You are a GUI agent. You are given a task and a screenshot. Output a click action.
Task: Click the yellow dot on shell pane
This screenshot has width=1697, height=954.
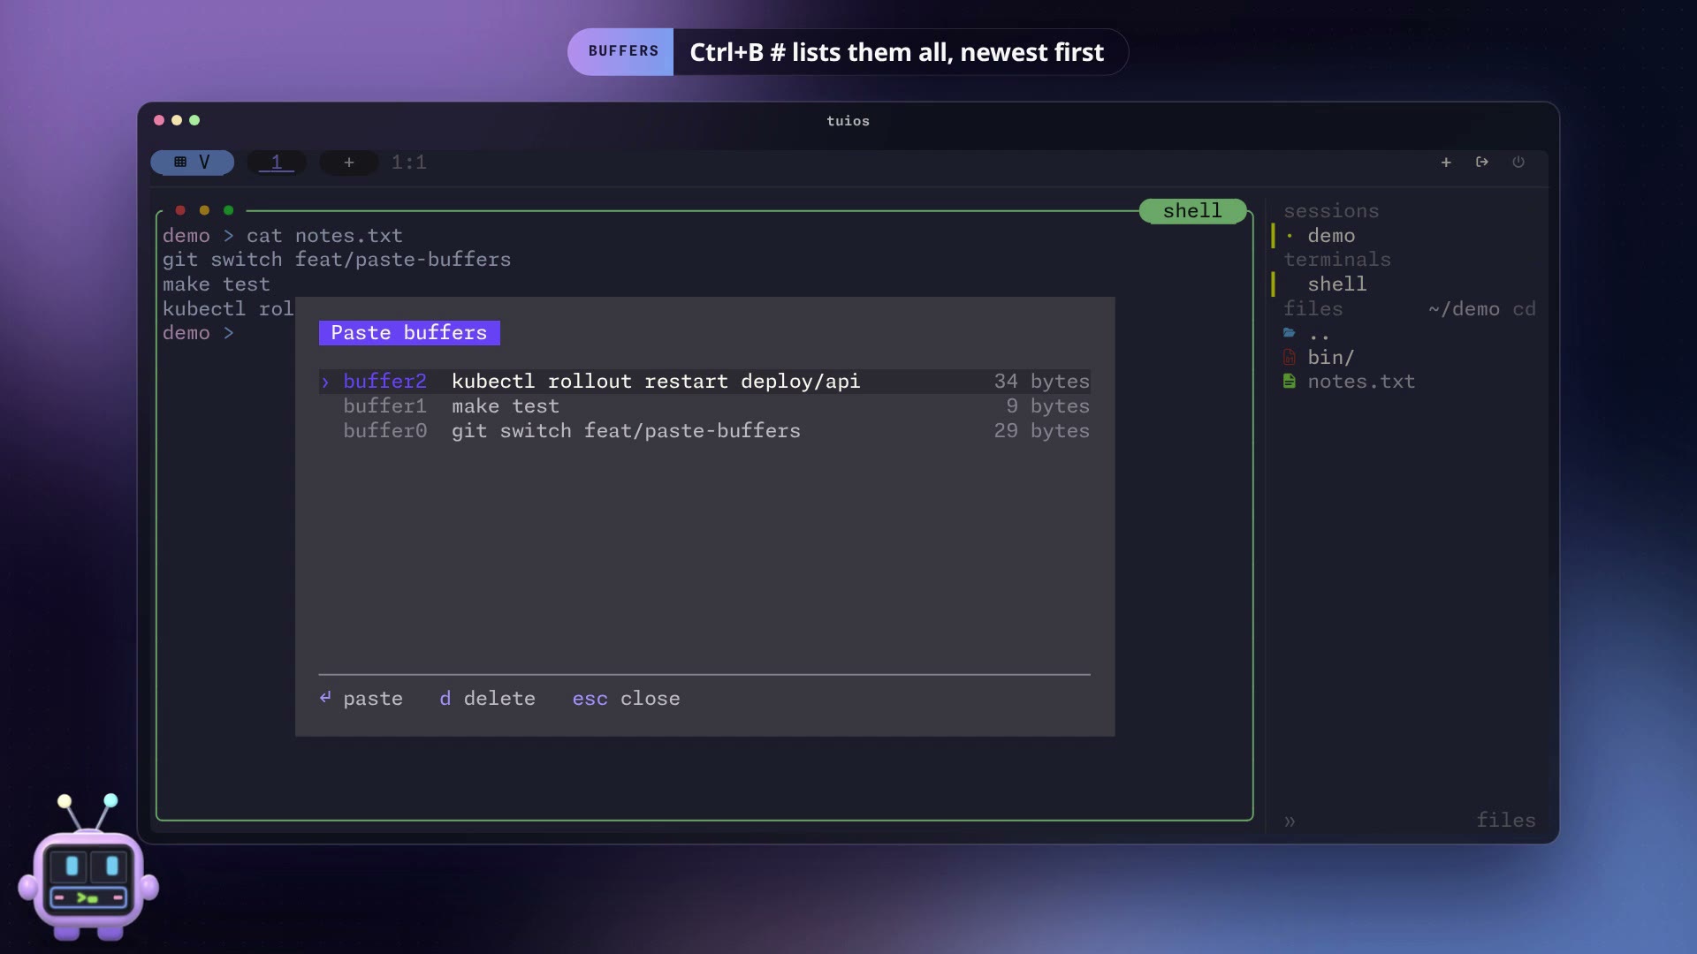click(x=204, y=210)
